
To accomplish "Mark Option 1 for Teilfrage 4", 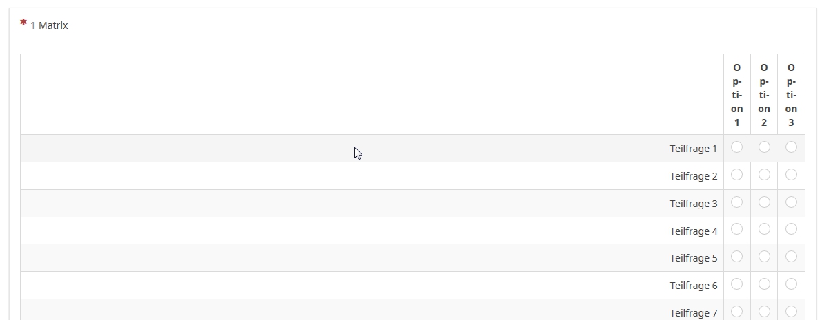I will coord(736,229).
